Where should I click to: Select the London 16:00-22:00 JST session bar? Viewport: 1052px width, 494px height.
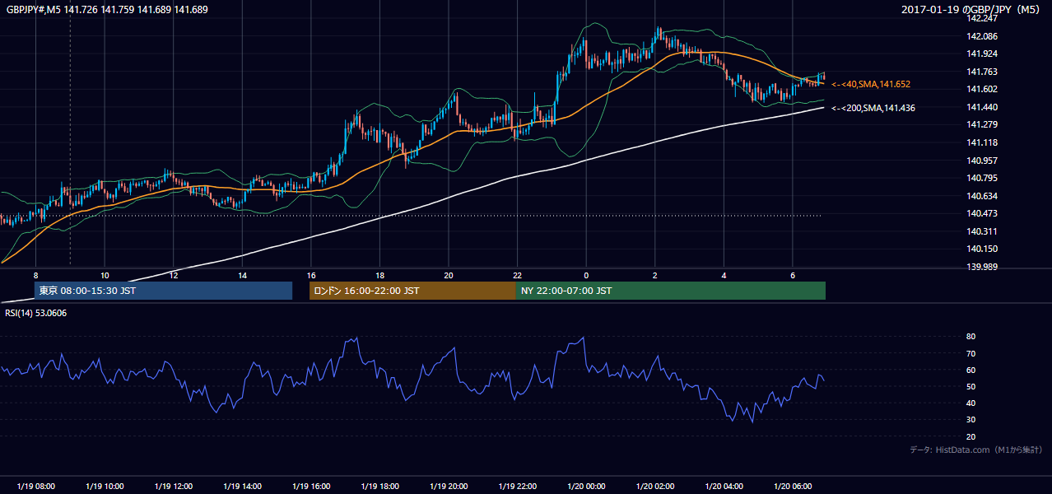click(412, 291)
